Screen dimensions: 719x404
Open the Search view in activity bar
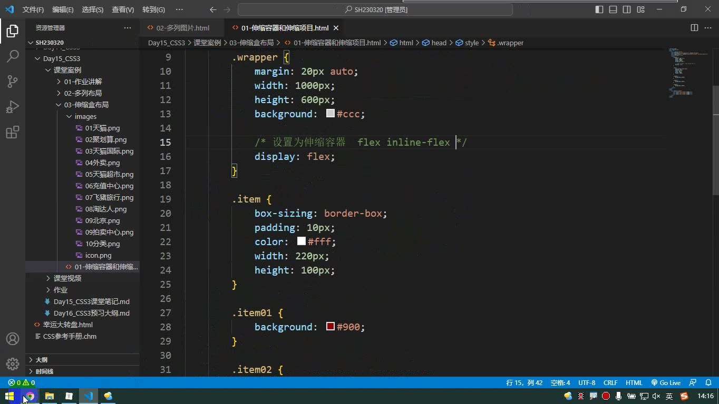[x=13, y=56]
